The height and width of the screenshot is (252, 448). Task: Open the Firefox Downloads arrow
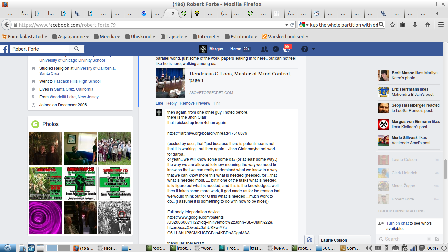[x=415, y=25]
